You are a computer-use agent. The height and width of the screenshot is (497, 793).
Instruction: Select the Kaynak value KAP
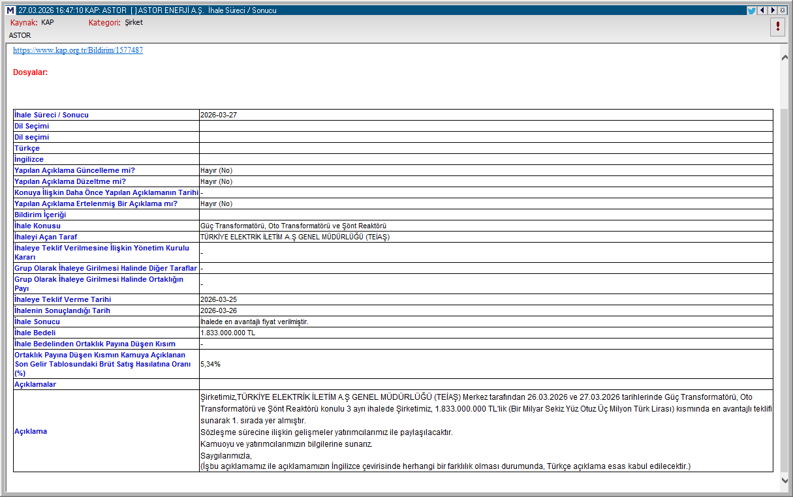(47, 22)
